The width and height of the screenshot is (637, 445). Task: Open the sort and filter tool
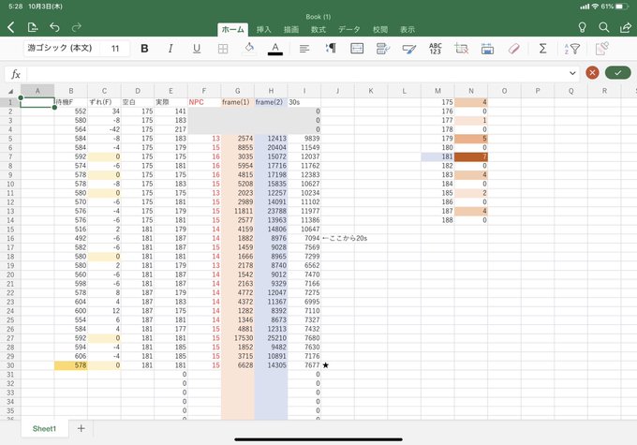click(x=572, y=49)
